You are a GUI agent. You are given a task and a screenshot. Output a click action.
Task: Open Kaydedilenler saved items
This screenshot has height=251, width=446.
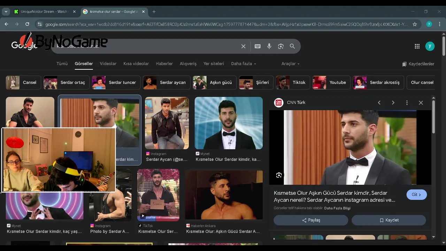click(418, 64)
